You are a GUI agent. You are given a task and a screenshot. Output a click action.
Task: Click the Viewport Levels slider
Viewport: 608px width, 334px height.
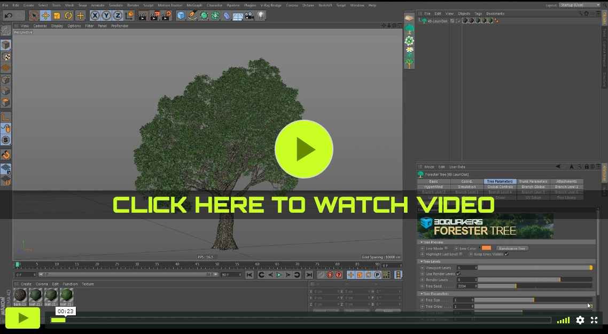click(x=535, y=268)
